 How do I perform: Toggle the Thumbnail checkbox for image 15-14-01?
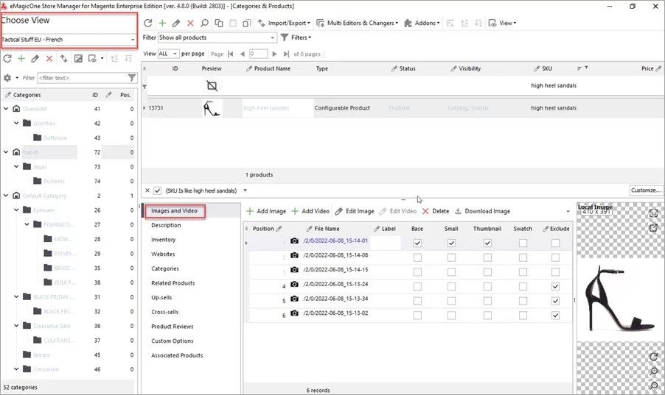pyautogui.click(x=487, y=243)
